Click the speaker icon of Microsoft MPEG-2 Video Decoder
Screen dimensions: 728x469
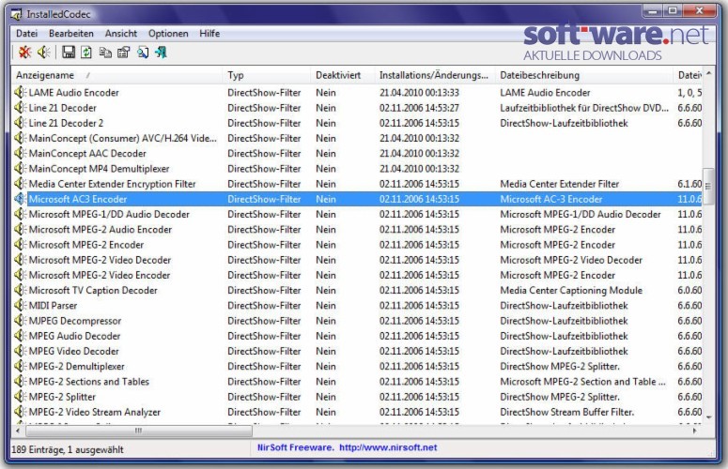[x=20, y=260]
